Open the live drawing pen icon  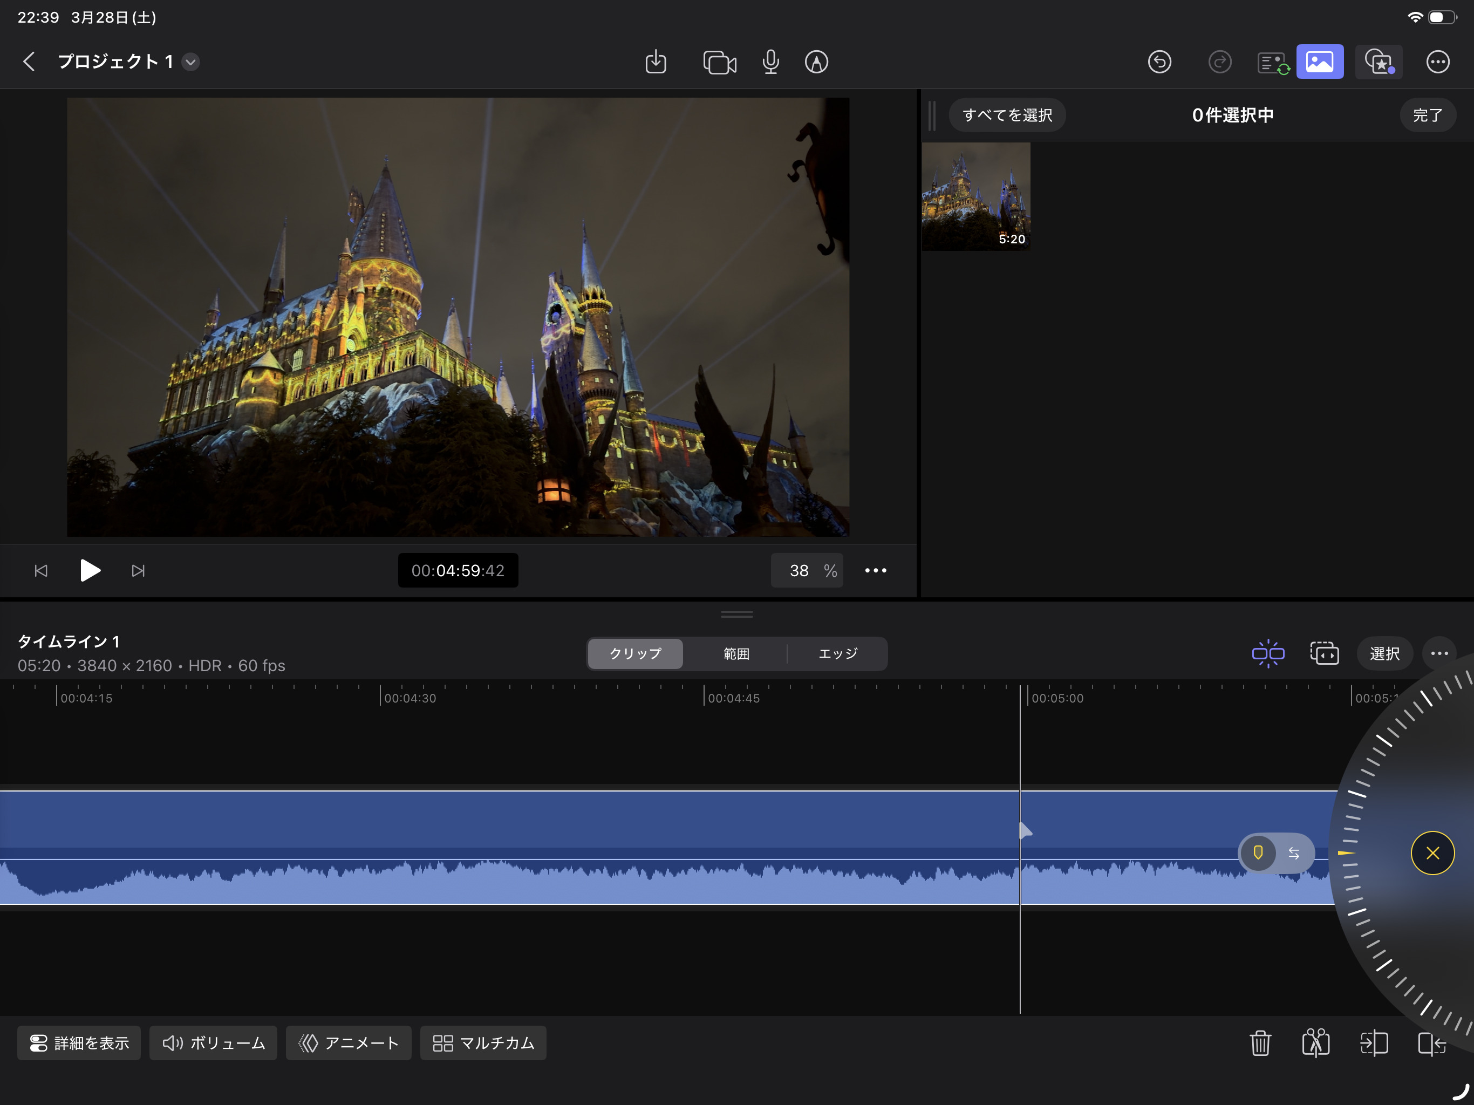pyautogui.click(x=816, y=62)
